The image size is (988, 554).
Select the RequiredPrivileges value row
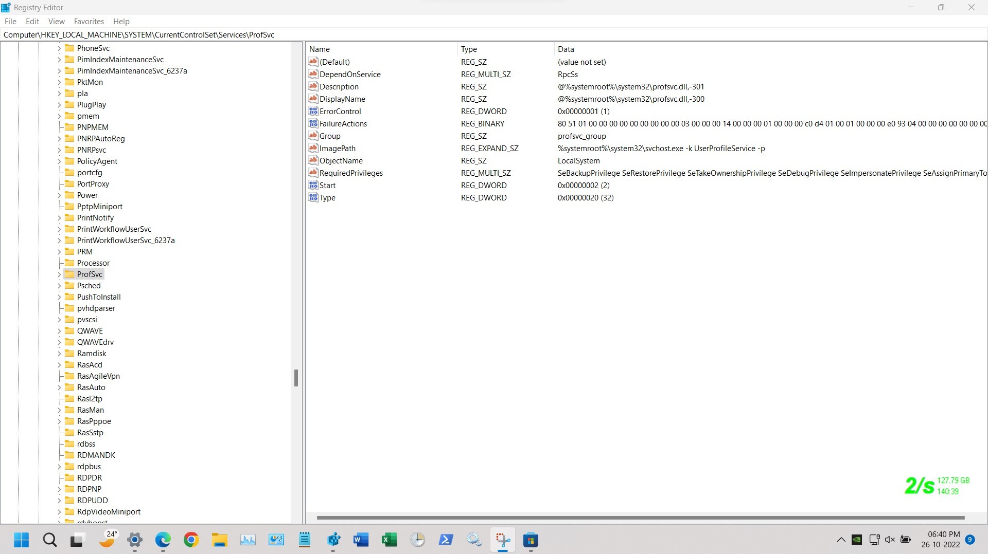tap(646, 173)
